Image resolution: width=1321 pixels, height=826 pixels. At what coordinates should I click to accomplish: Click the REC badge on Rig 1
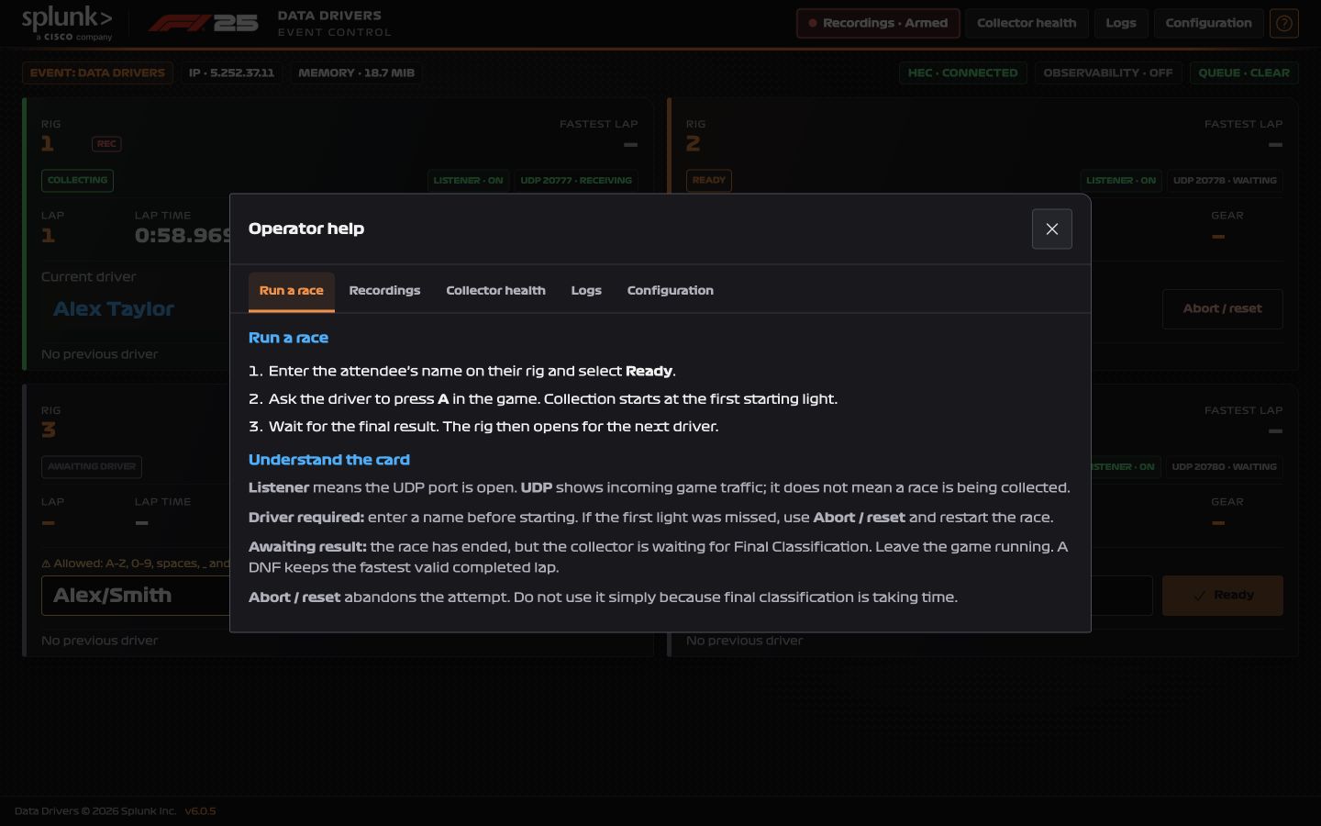point(106,144)
